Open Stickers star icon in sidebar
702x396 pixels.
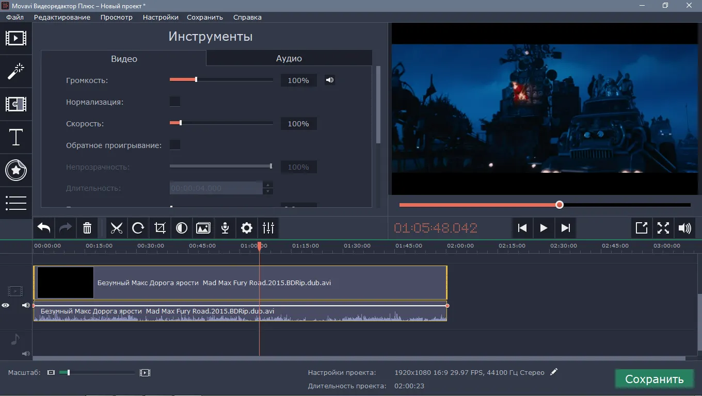(16, 170)
